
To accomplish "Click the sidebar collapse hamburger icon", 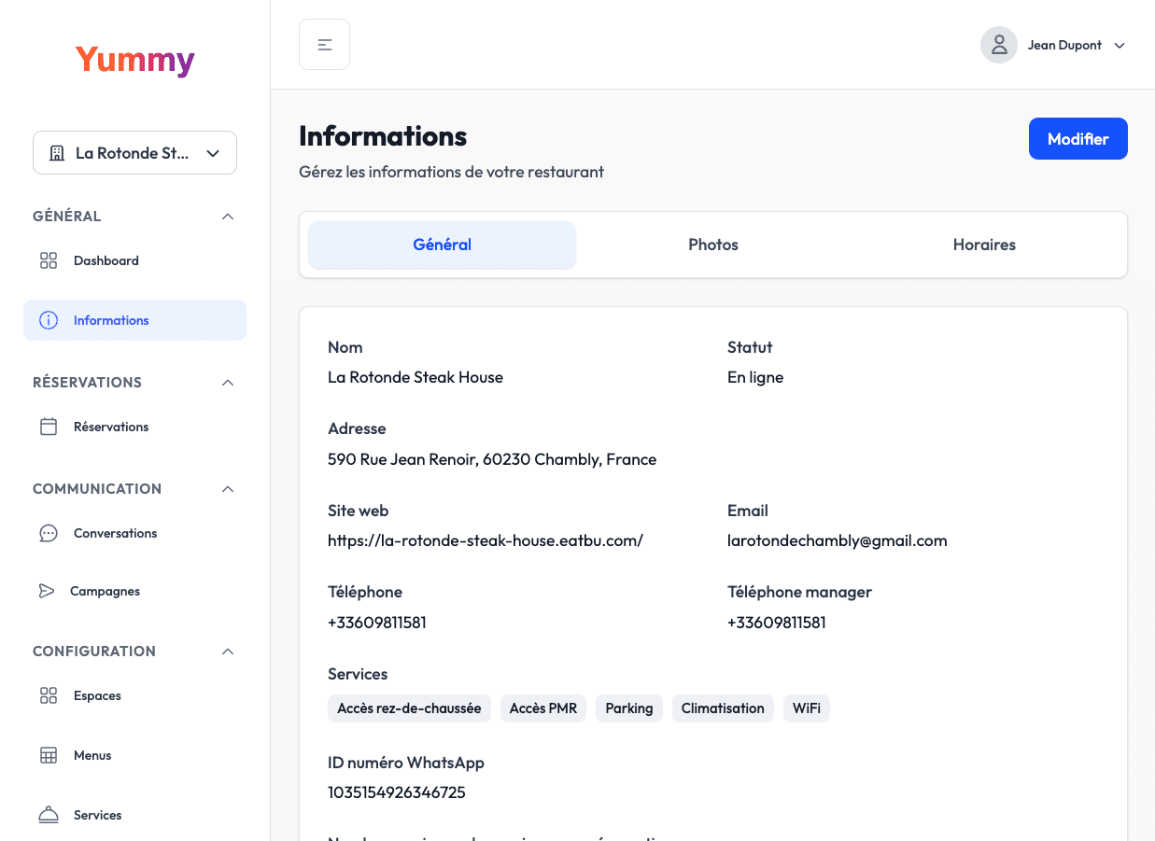I will (324, 44).
